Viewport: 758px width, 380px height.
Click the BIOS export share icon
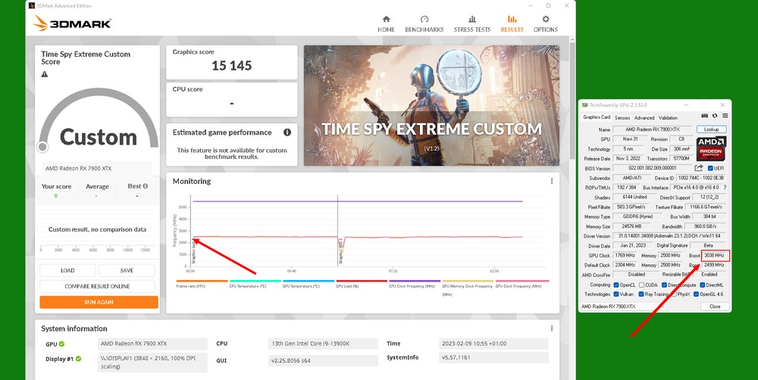pyautogui.click(x=699, y=168)
